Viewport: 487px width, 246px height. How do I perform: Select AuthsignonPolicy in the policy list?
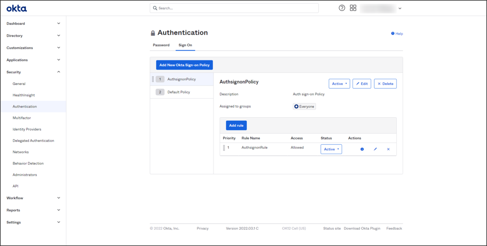point(182,79)
